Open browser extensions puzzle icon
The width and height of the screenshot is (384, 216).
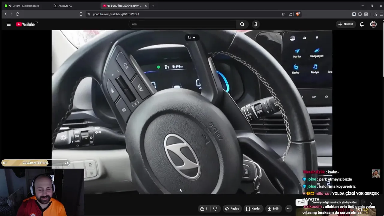[360, 14]
